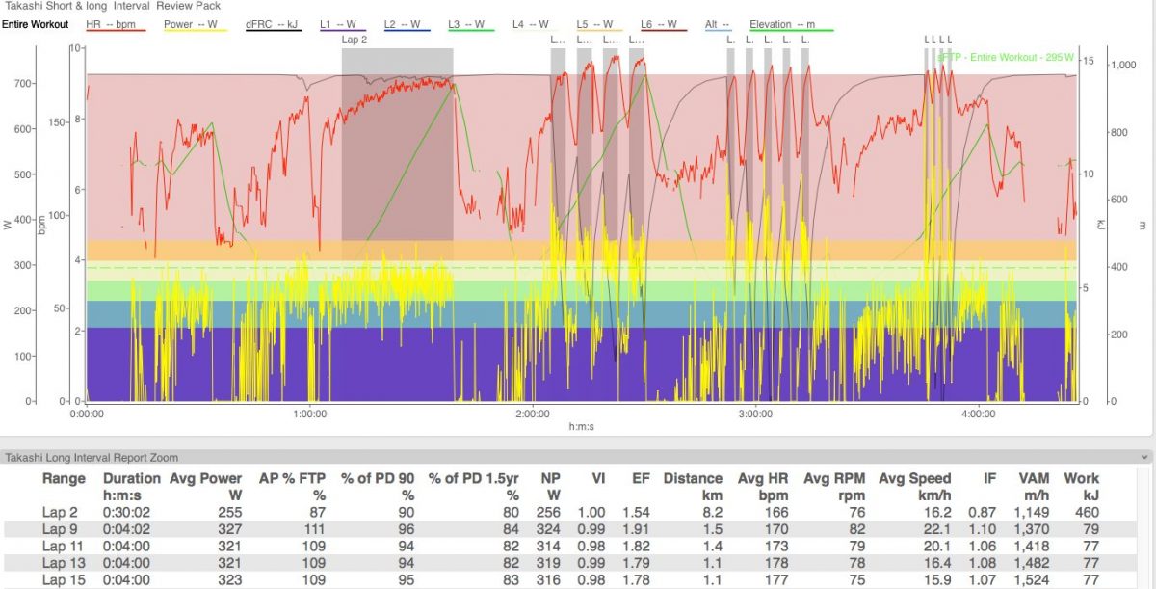Toggle the Alt series legend item
The width and height of the screenshot is (1156, 589).
(718, 23)
